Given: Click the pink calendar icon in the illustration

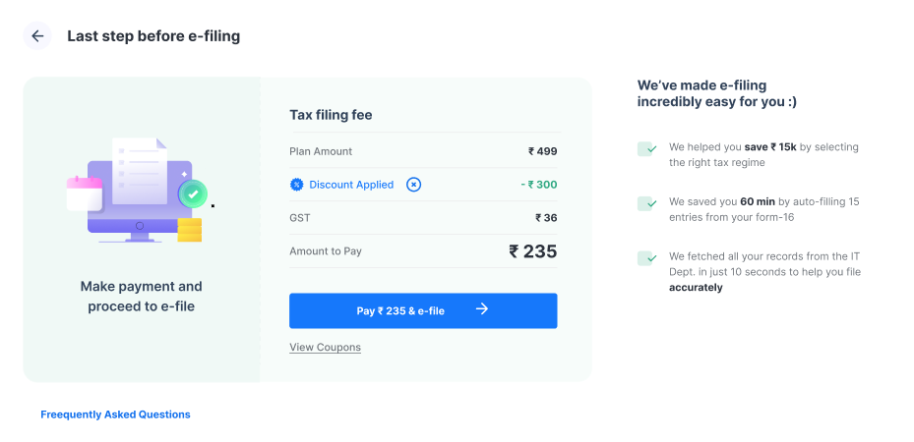Looking at the screenshot, I should [x=85, y=193].
